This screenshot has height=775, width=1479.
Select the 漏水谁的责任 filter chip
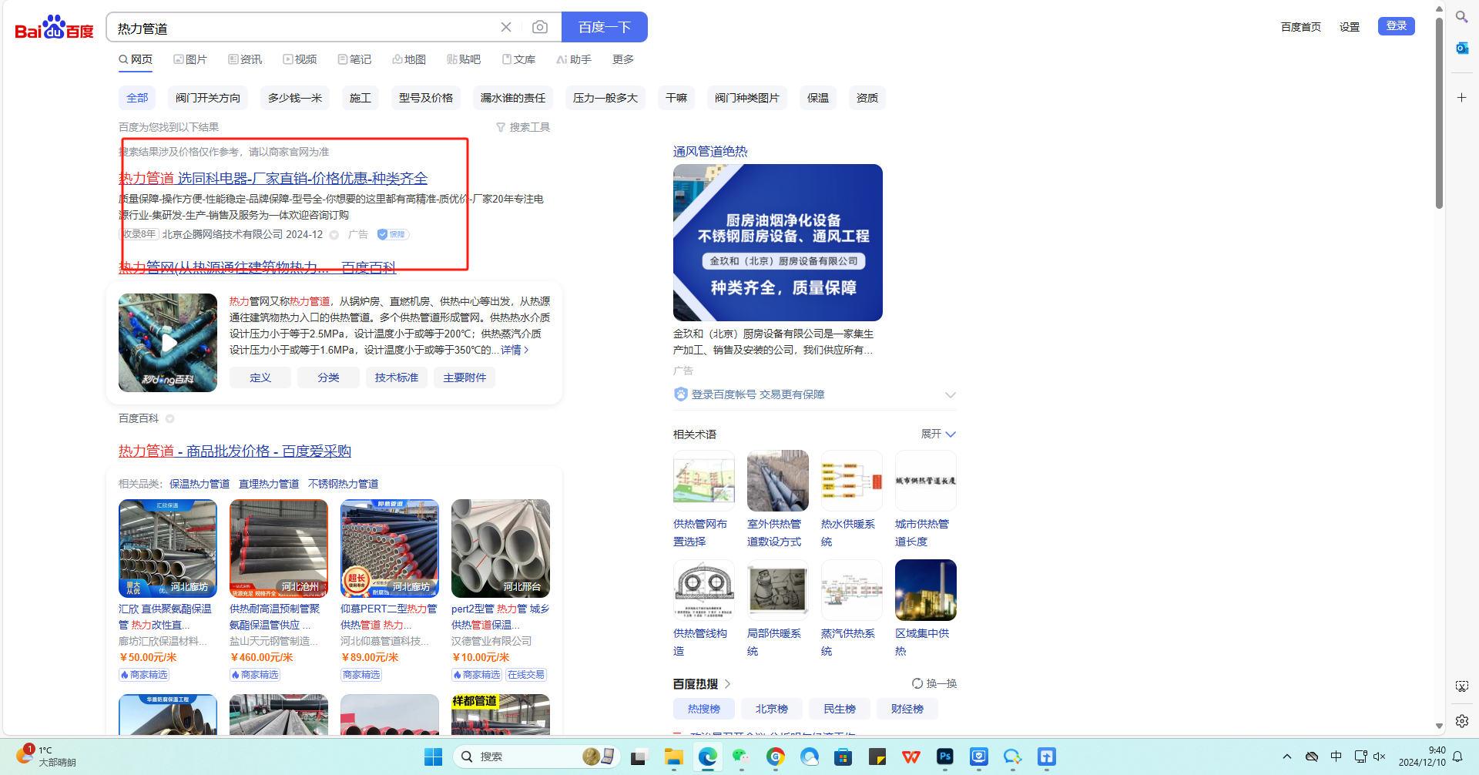(x=513, y=98)
